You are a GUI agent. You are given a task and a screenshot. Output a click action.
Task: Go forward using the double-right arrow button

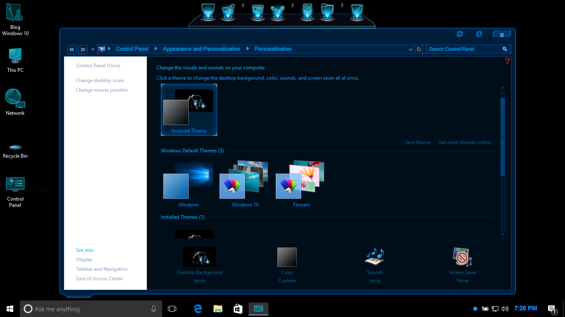tap(83, 50)
